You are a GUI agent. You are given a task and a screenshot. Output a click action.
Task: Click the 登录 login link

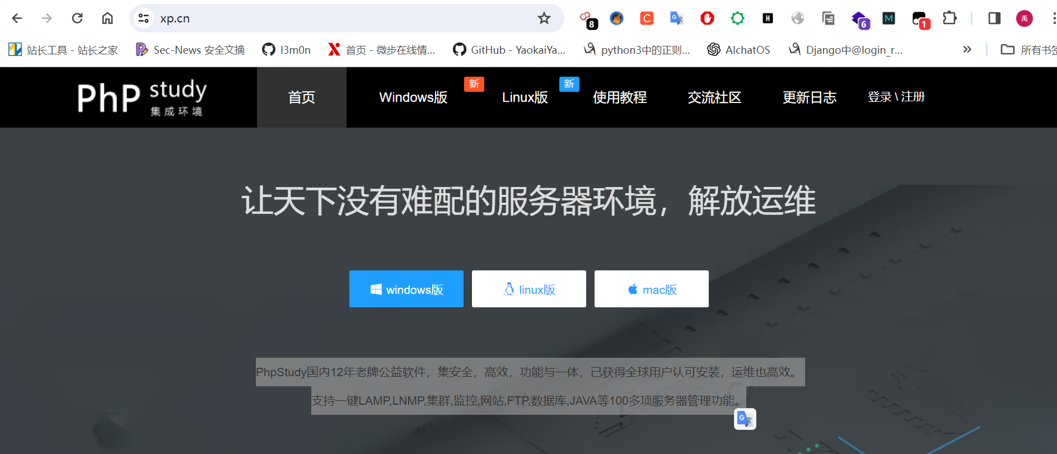pos(879,97)
